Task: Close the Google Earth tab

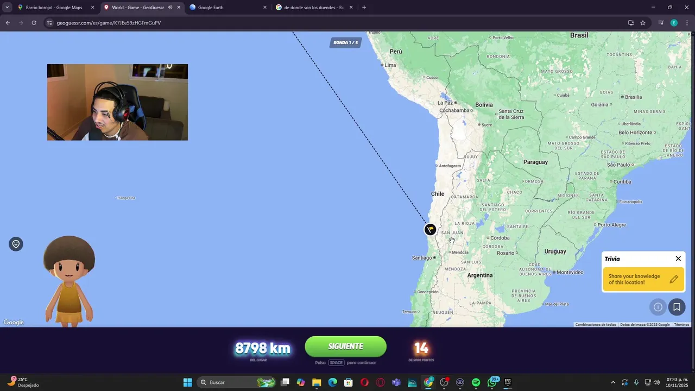Action: (265, 8)
